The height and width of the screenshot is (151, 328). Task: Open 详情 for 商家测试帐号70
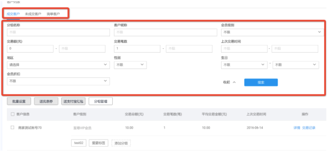click(297, 128)
